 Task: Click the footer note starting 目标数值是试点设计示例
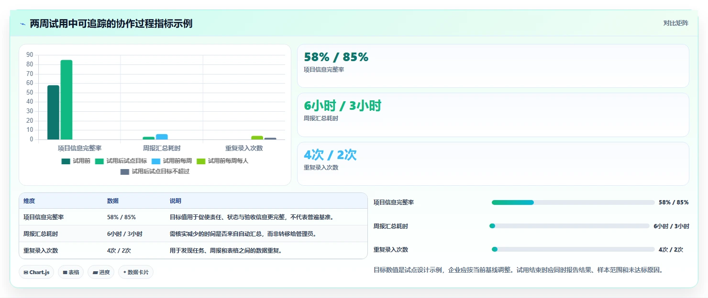[519, 270]
